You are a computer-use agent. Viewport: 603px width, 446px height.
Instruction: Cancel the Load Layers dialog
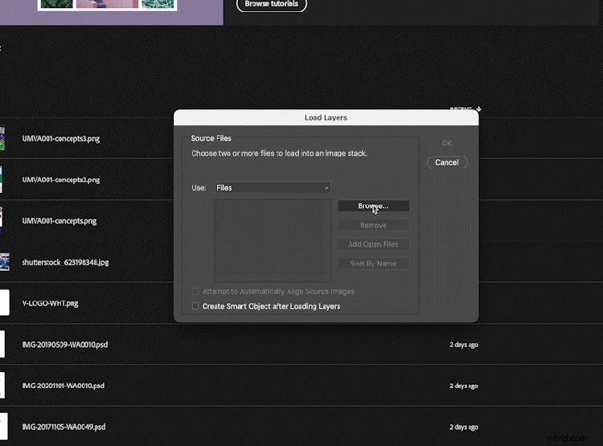click(447, 162)
